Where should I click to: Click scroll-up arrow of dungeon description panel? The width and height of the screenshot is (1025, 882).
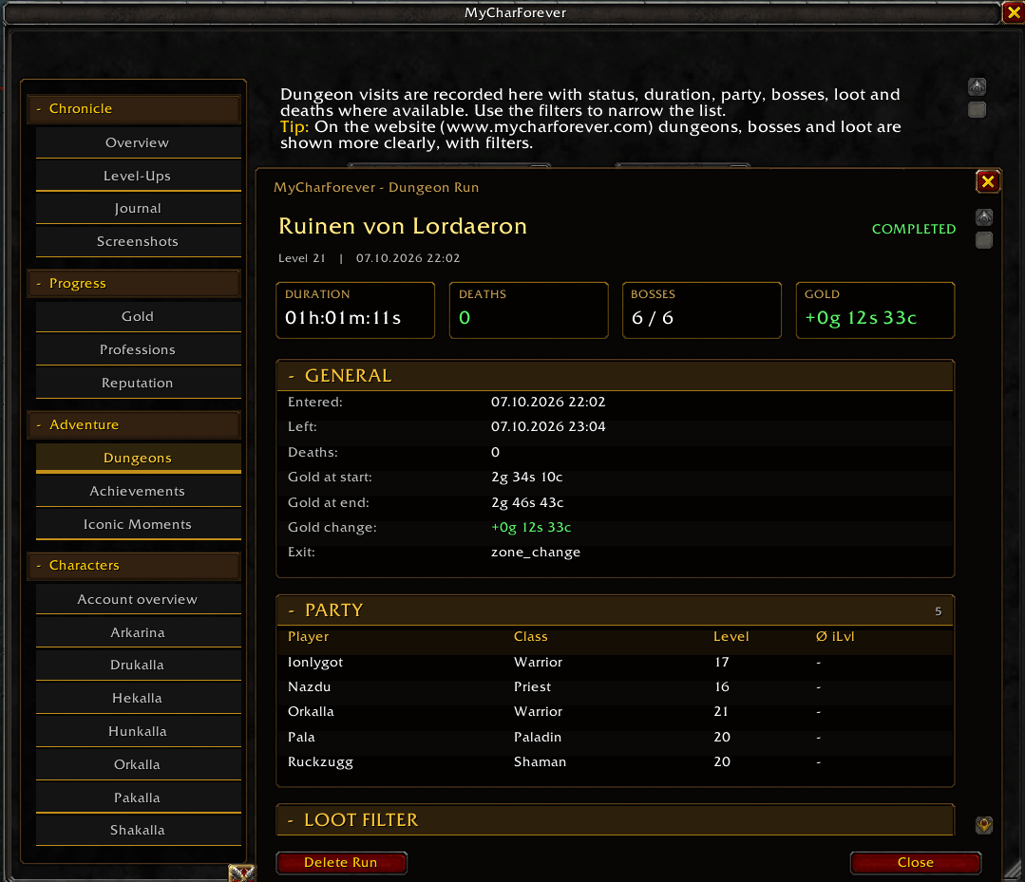click(x=977, y=87)
